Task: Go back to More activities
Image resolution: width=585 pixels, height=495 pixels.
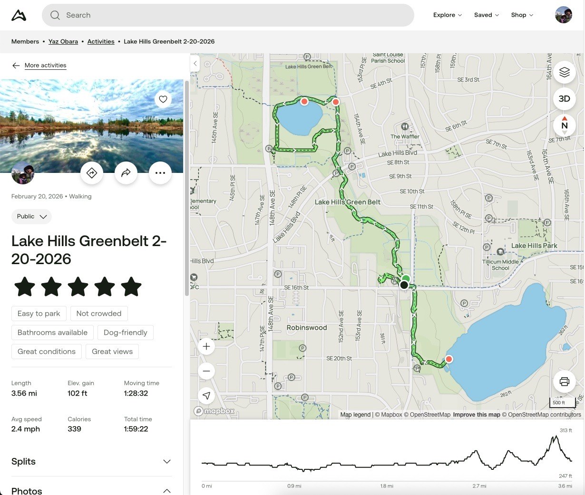Action: point(45,66)
